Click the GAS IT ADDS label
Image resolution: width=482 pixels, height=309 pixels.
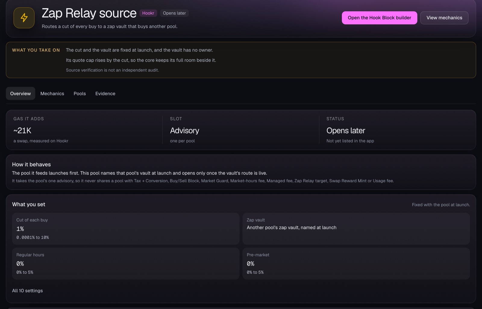(x=29, y=119)
